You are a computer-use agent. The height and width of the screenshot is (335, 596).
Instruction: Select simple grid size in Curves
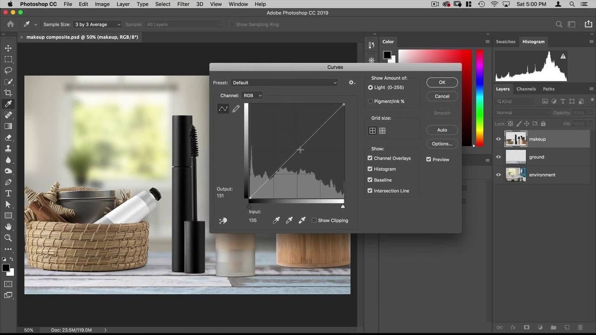372,131
